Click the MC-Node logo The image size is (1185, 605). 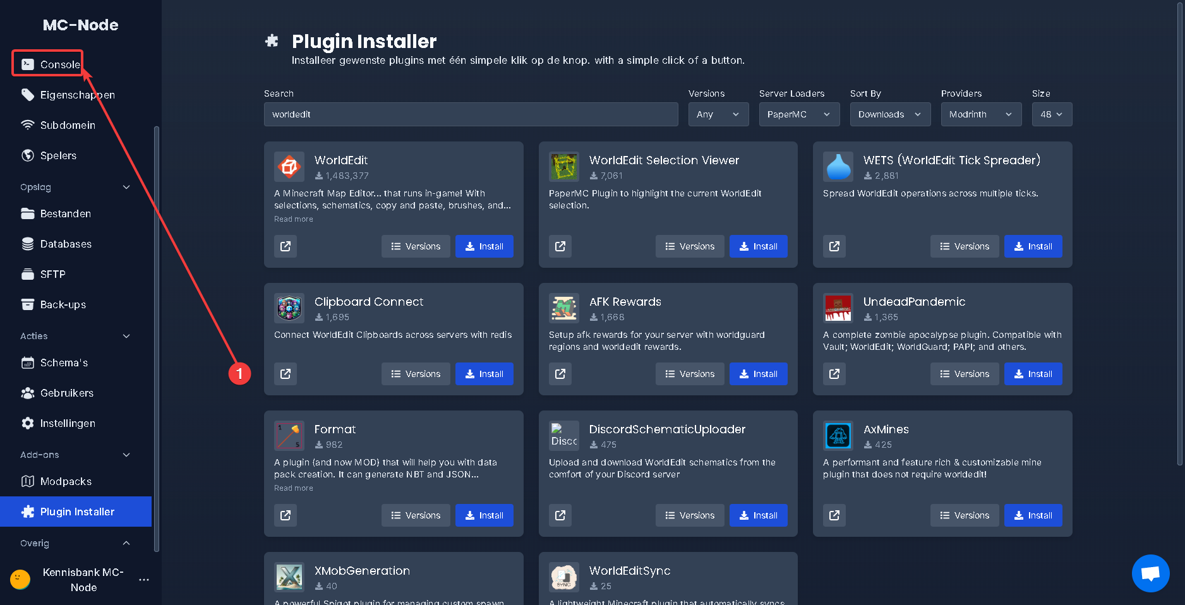click(x=81, y=25)
